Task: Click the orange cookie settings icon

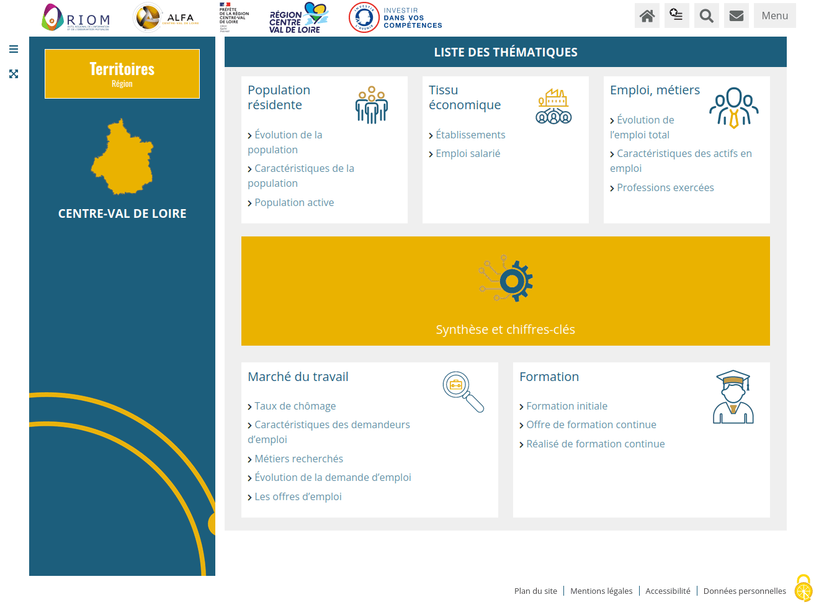Action: [804, 588]
